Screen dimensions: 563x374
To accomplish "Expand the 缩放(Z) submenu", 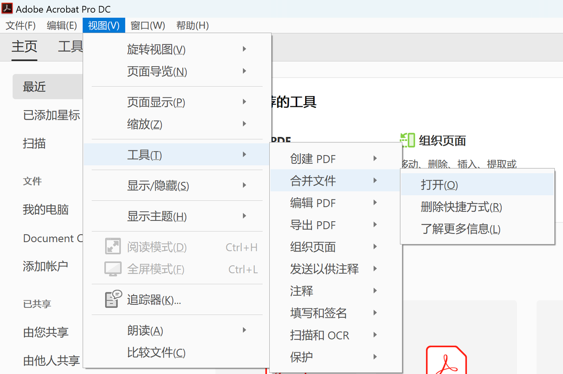I will [177, 124].
